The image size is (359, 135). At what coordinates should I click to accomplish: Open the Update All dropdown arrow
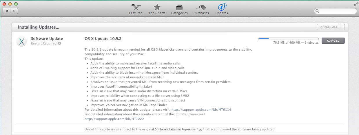[342, 27]
